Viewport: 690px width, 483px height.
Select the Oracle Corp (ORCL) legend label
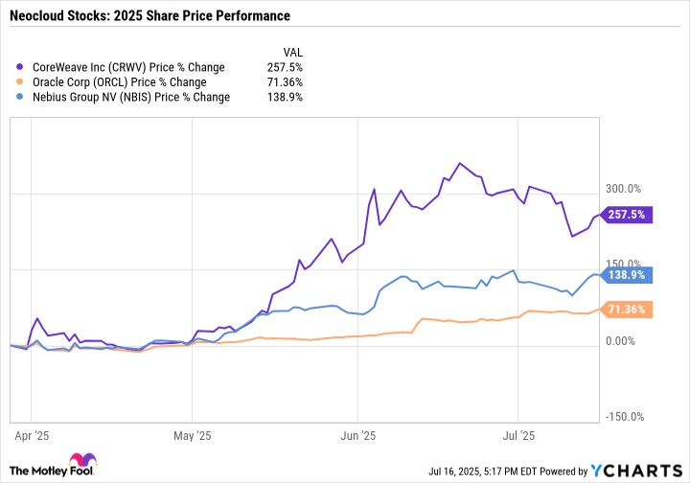tap(119, 82)
